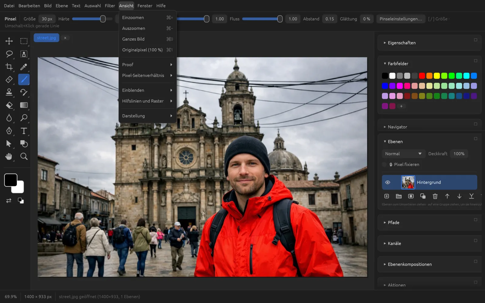
Task: Add a layer mask
Action: [411, 196]
